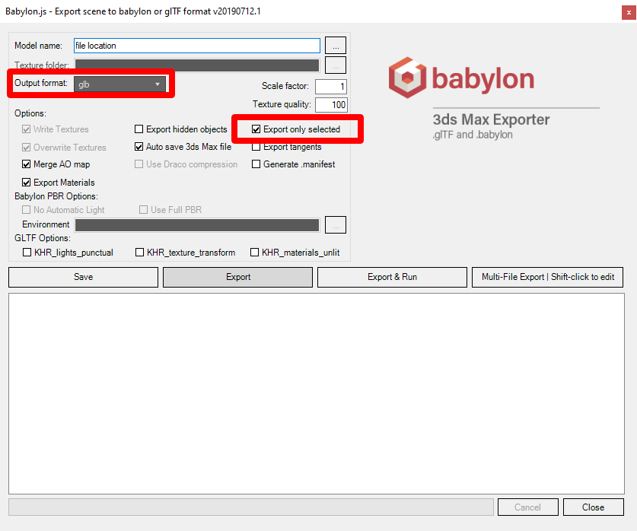Click the Texture folder path field
Viewport: 637px width, 531px height.
(x=197, y=65)
